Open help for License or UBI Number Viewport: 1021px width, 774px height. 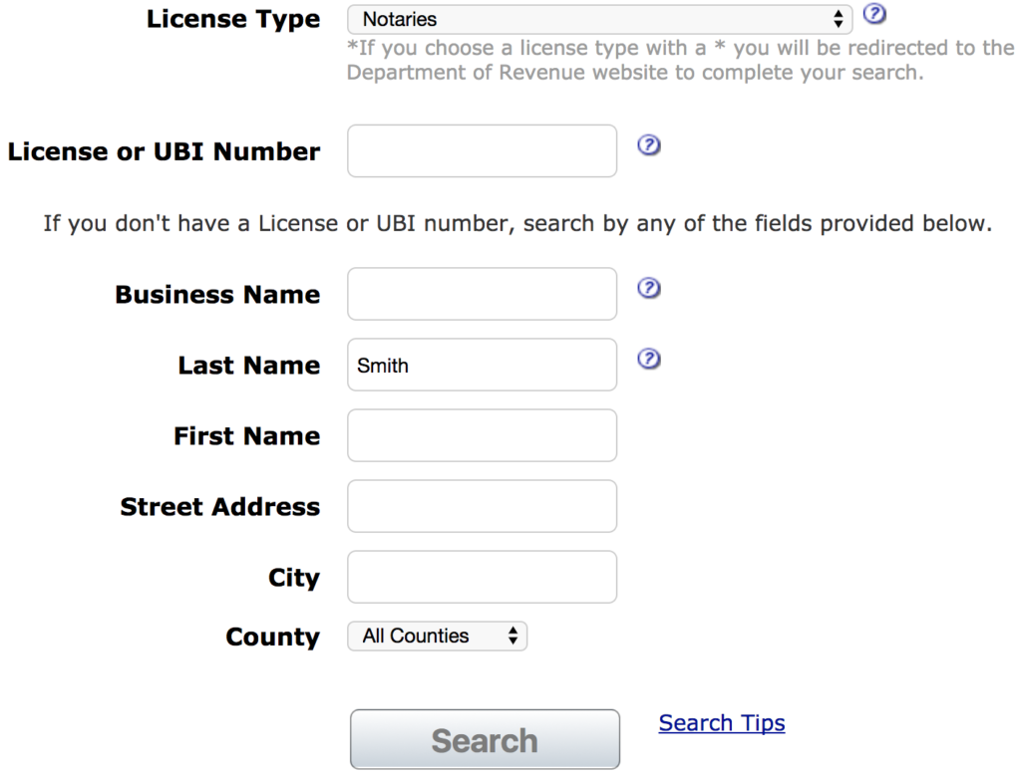pos(649,146)
